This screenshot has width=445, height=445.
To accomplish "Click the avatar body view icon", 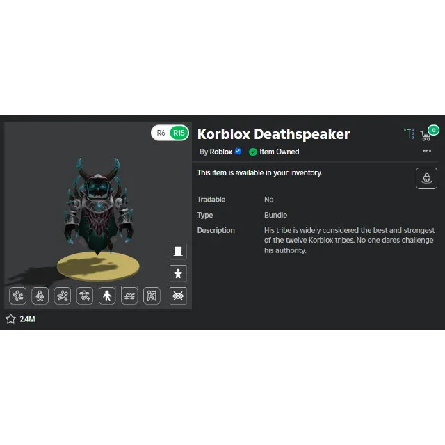I will pyautogui.click(x=178, y=273).
